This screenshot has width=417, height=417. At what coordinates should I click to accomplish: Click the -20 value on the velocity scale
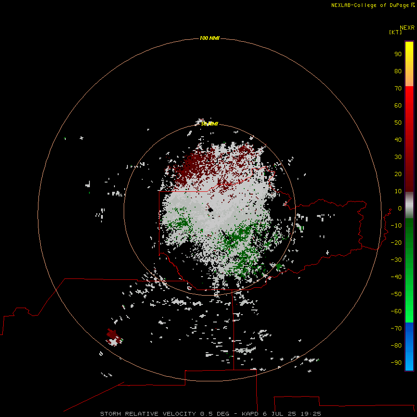pos(396,243)
